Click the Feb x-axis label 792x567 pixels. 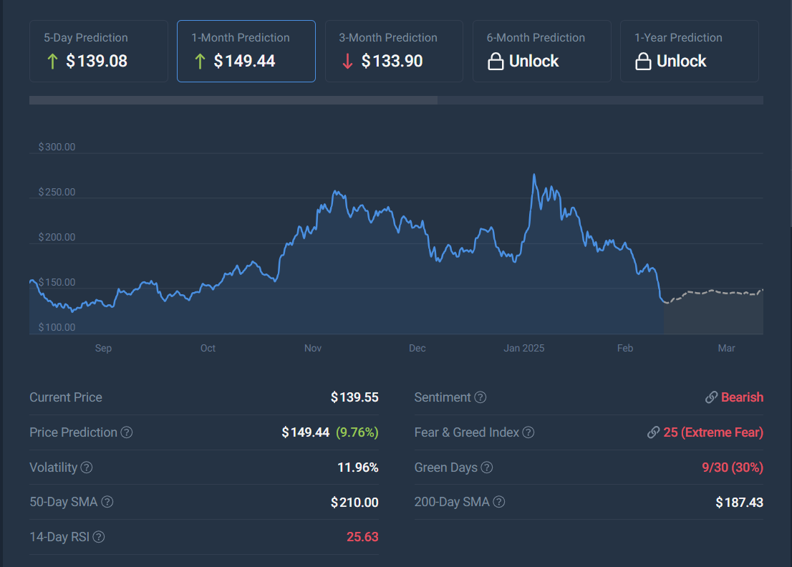(x=625, y=348)
